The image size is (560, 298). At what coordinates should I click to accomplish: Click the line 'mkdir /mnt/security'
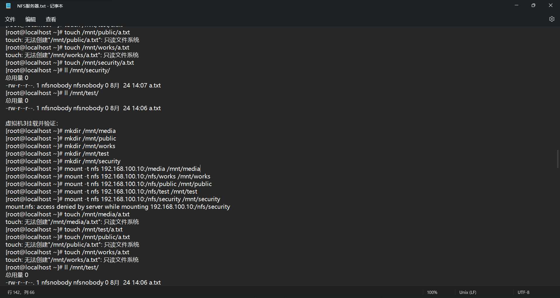click(63, 161)
